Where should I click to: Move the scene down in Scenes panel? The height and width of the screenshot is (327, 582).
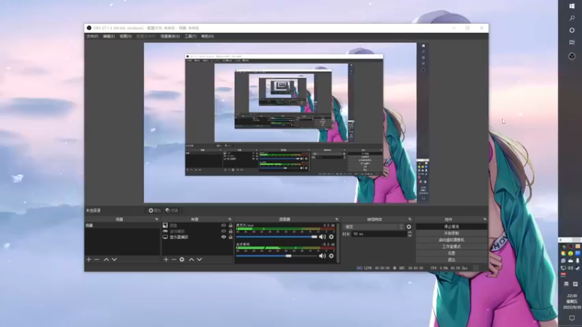click(114, 259)
